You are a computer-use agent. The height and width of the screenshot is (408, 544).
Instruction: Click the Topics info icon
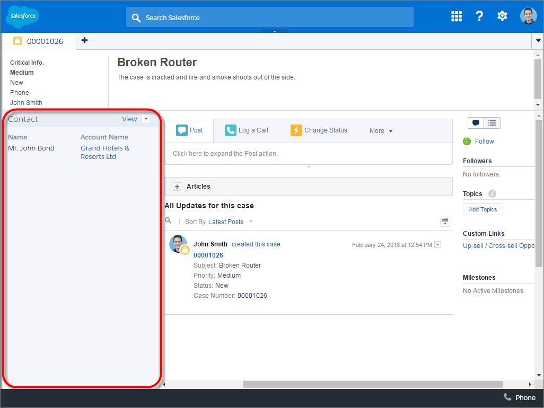[x=492, y=194]
